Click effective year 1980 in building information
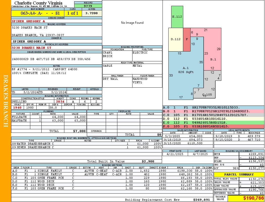Viewport: 265px width, 202px height. coord(30,108)
